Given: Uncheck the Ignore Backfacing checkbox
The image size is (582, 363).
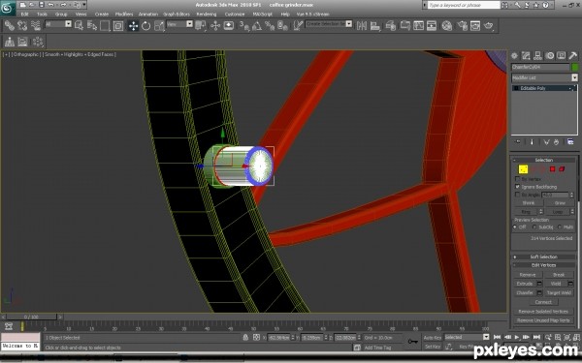Looking at the screenshot, I should [517, 187].
